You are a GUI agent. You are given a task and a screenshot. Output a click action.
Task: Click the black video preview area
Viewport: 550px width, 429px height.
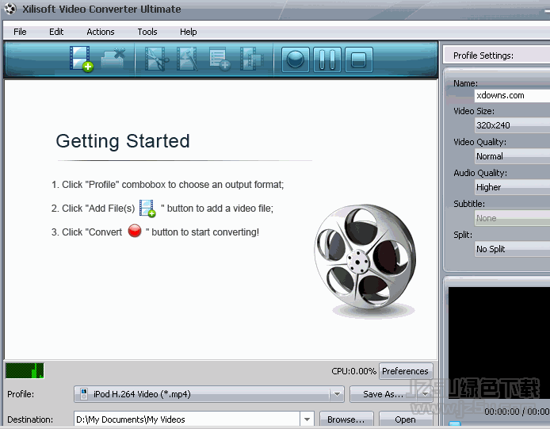pos(498,343)
